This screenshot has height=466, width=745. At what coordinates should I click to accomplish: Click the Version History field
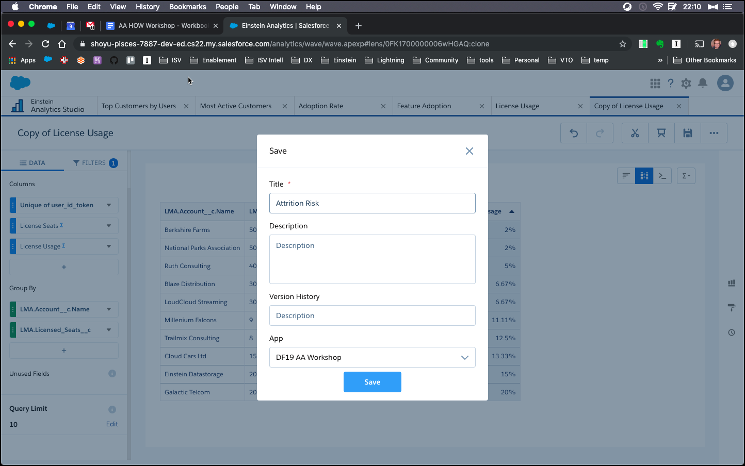(372, 315)
